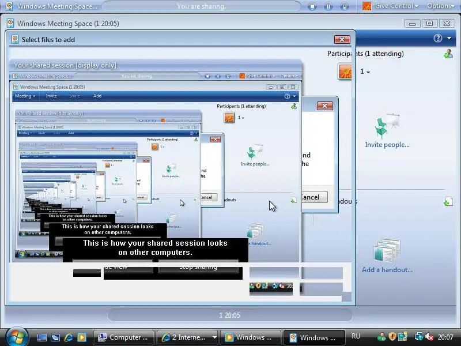The height and width of the screenshot is (346, 461).
Task: Select the orange participant avatar
Action: click(345, 72)
